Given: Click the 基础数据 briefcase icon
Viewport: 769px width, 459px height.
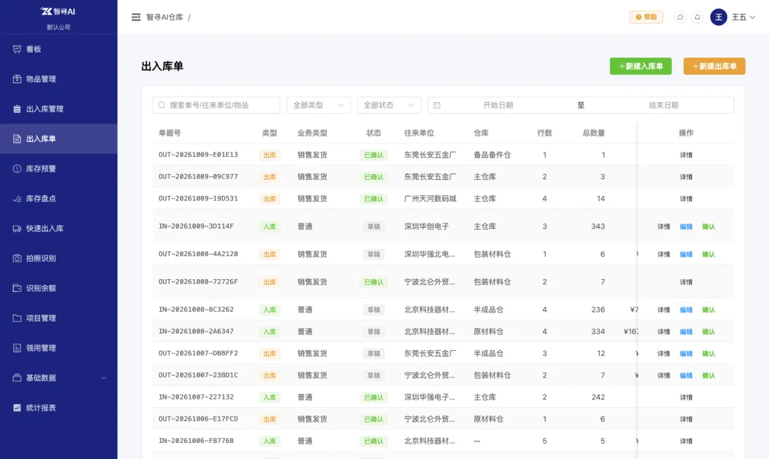Looking at the screenshot, I should (17, 378).
